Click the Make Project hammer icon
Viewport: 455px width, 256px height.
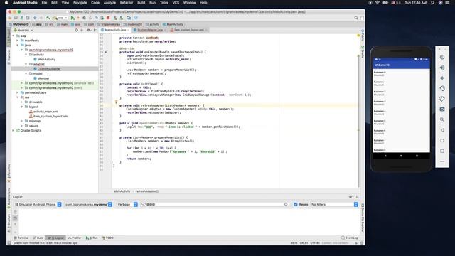48,18
